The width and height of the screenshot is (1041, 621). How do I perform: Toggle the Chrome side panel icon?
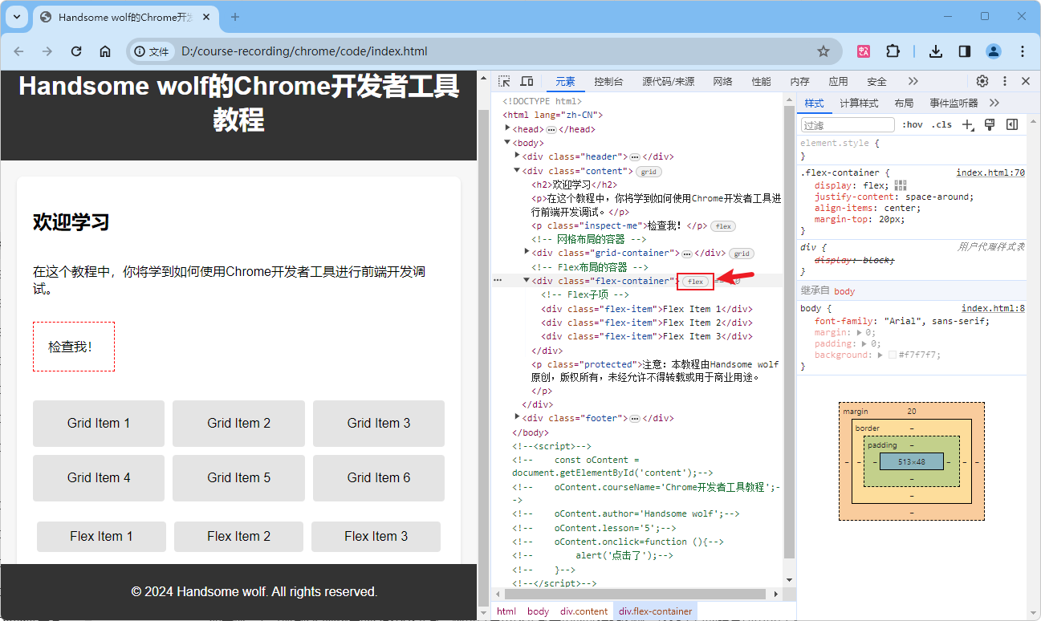click(x=965, y=51)
